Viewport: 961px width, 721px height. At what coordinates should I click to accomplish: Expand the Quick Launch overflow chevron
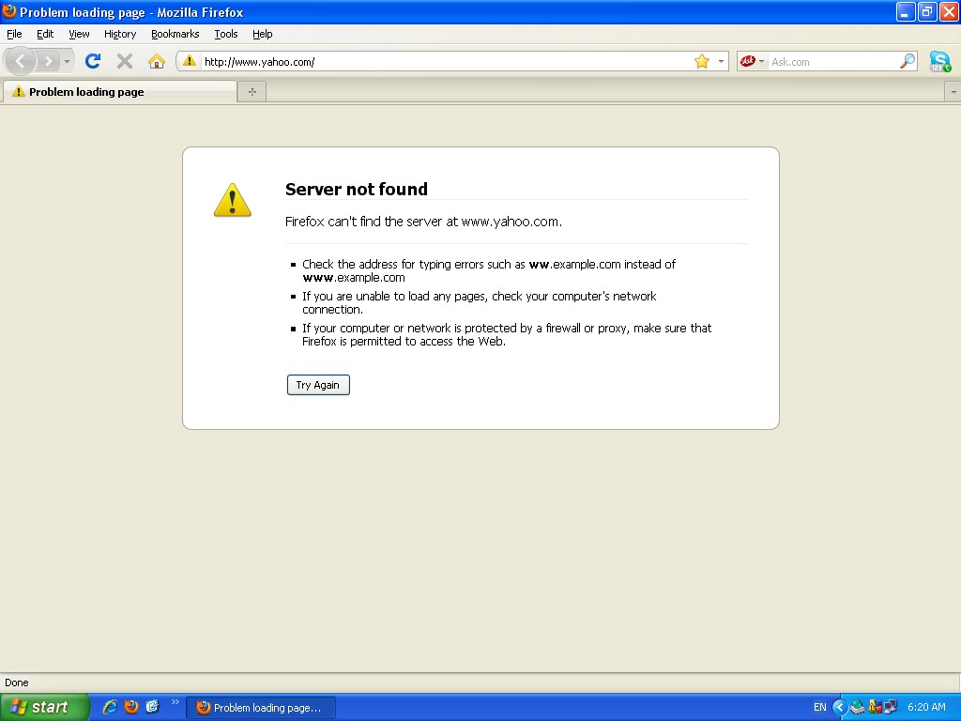[x=175, y=702]
